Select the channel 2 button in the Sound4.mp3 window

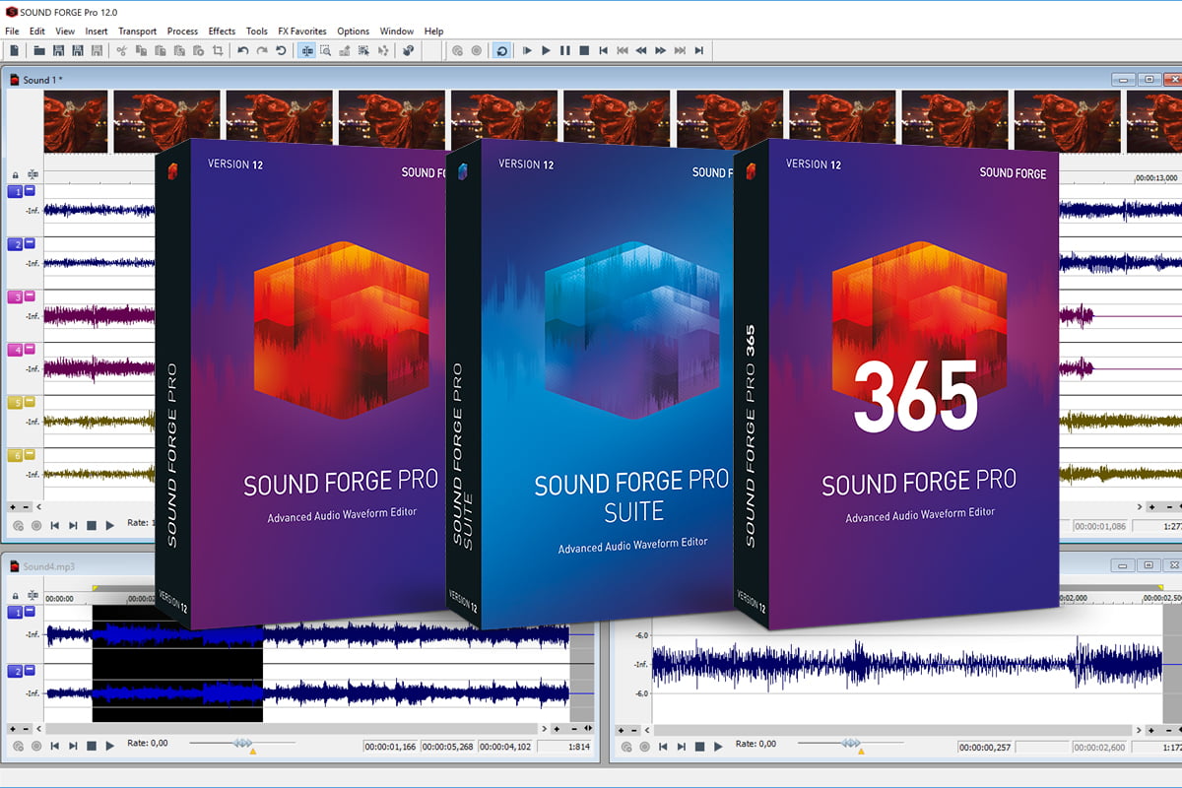[15, 672]
